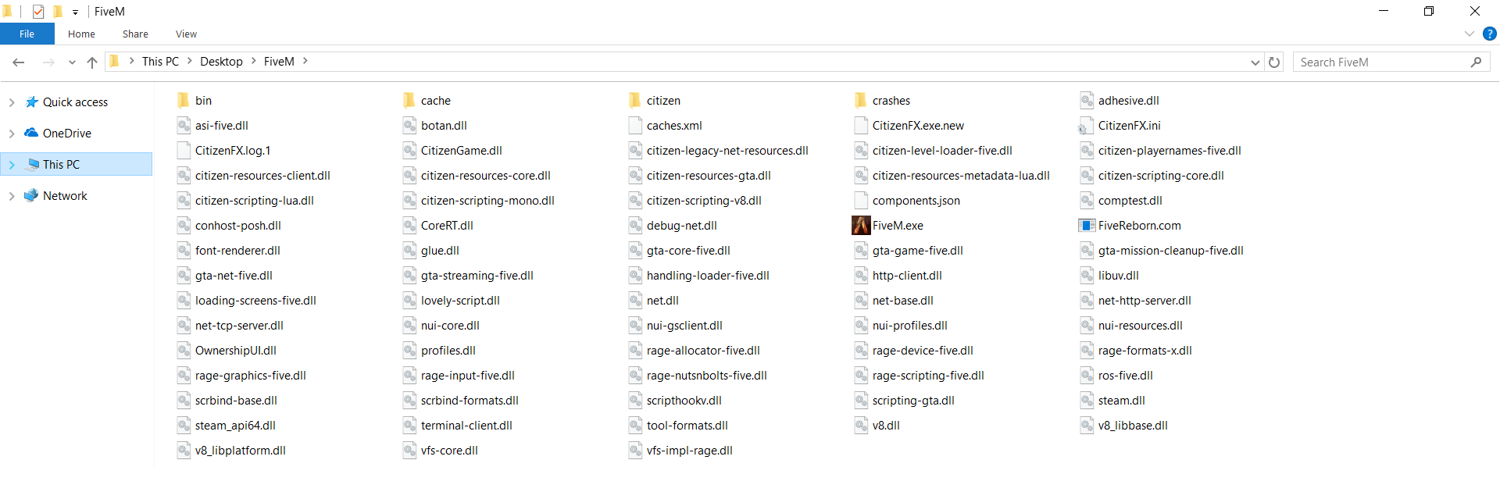Go back with the left arrow button
This screenshot has width=1500, height=492.
19,62
